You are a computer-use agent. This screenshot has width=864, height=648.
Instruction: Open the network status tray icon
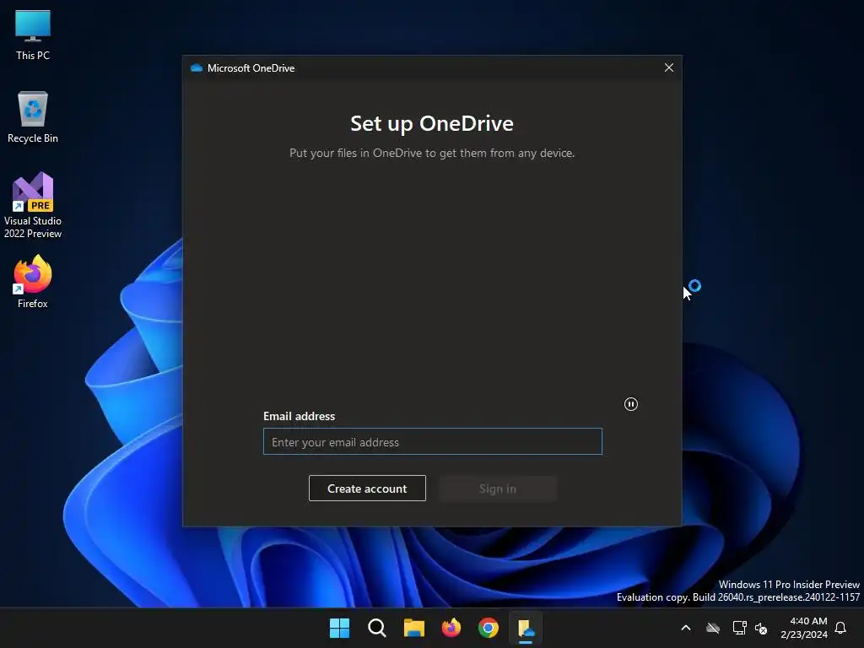(x=739, y=628)
